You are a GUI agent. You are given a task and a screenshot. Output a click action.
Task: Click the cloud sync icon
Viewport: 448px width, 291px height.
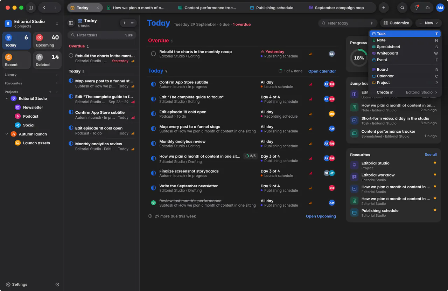(427, 8)
